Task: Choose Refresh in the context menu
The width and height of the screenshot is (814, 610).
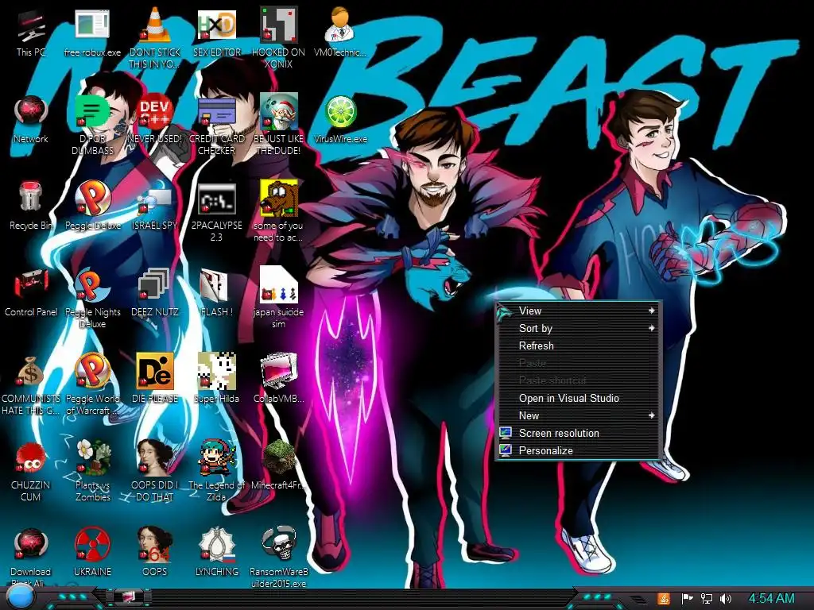Action: point(578,346)
